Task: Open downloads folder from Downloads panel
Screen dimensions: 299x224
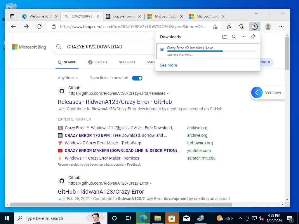Action: coord(225,37)
